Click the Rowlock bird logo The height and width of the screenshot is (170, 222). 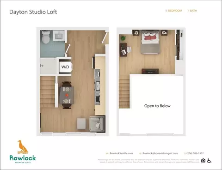point(23,147)
